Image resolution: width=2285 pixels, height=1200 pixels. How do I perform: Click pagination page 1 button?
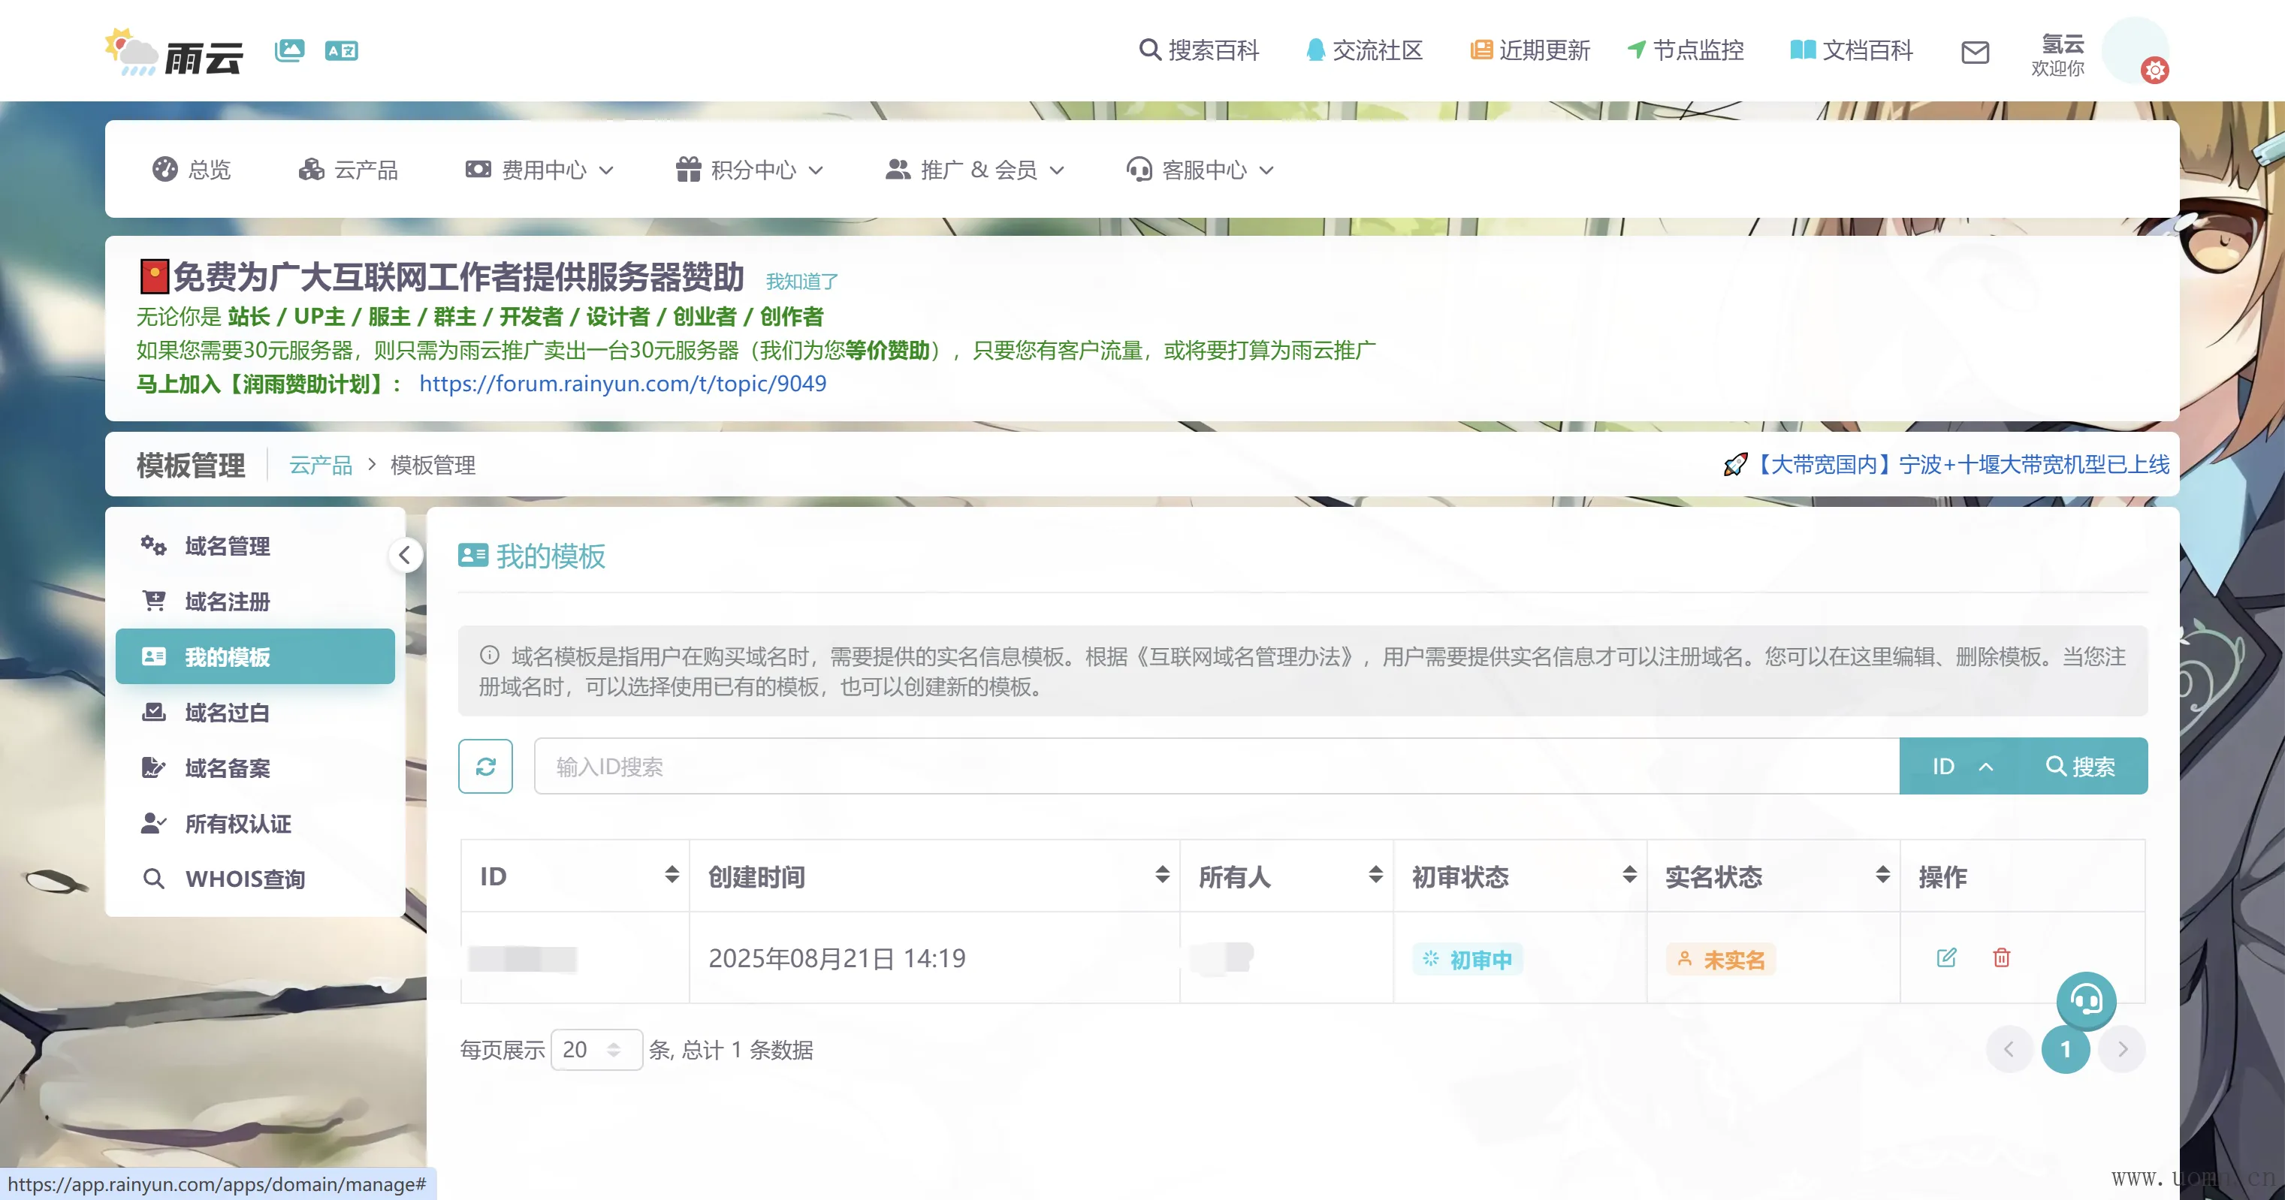click(x=2065, y=1049)
